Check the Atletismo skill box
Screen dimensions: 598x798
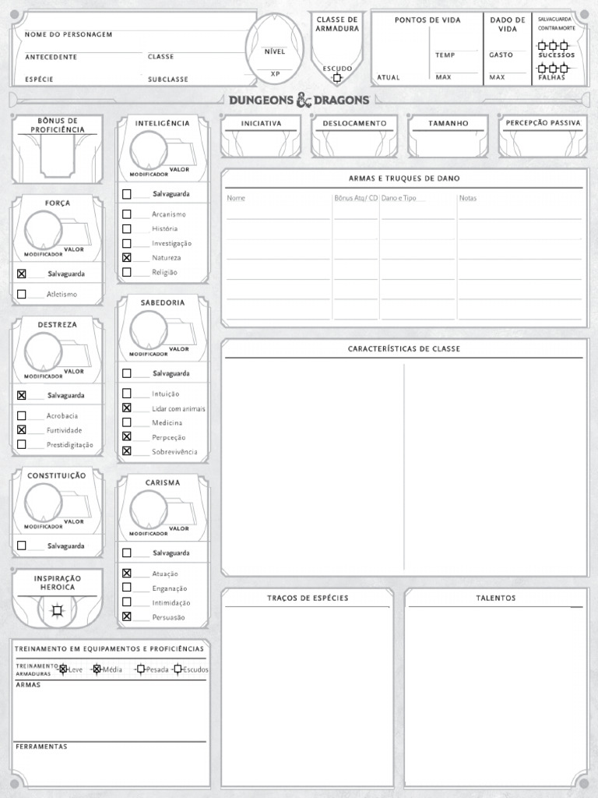click(x=22, y=295)
